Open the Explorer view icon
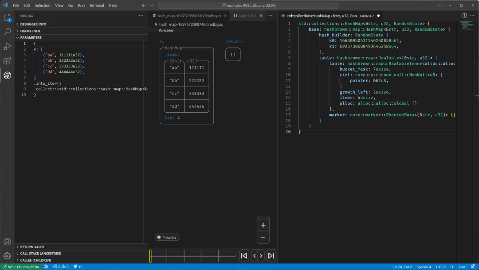 (x=7, y=18)
